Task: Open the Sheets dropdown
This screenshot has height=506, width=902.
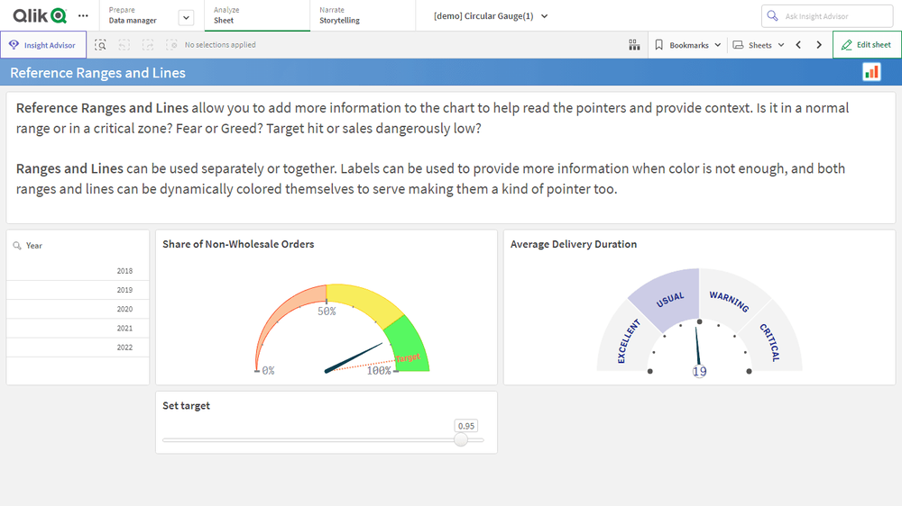Action: click(x=759, y=45)
